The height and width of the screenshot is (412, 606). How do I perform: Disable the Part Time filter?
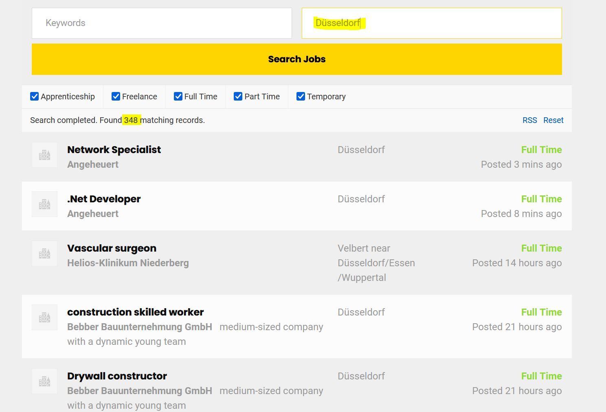(x=238, y=96)
